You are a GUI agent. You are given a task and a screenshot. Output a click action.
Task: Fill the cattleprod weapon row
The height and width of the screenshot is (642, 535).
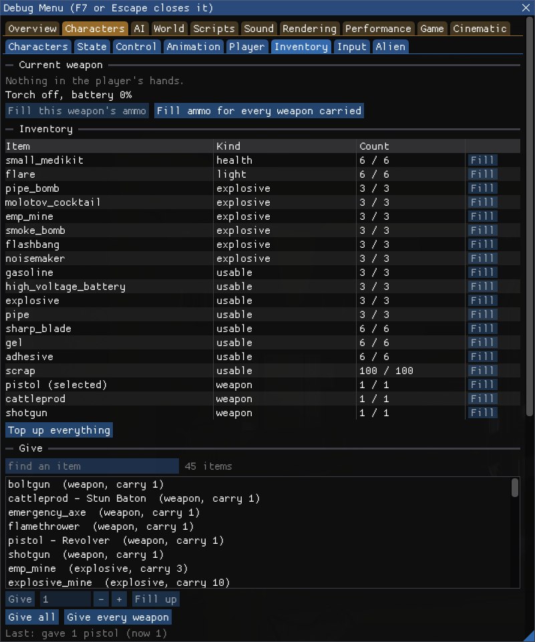(483, 399)
